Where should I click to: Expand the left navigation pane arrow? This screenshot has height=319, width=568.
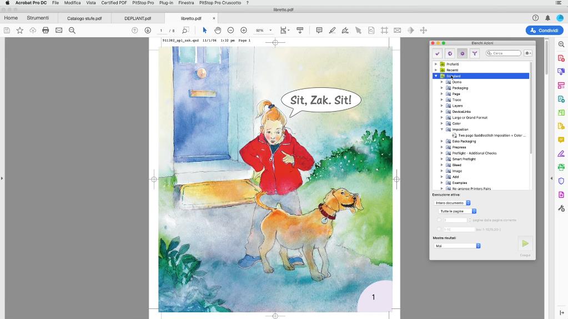[x=2, y=178]
